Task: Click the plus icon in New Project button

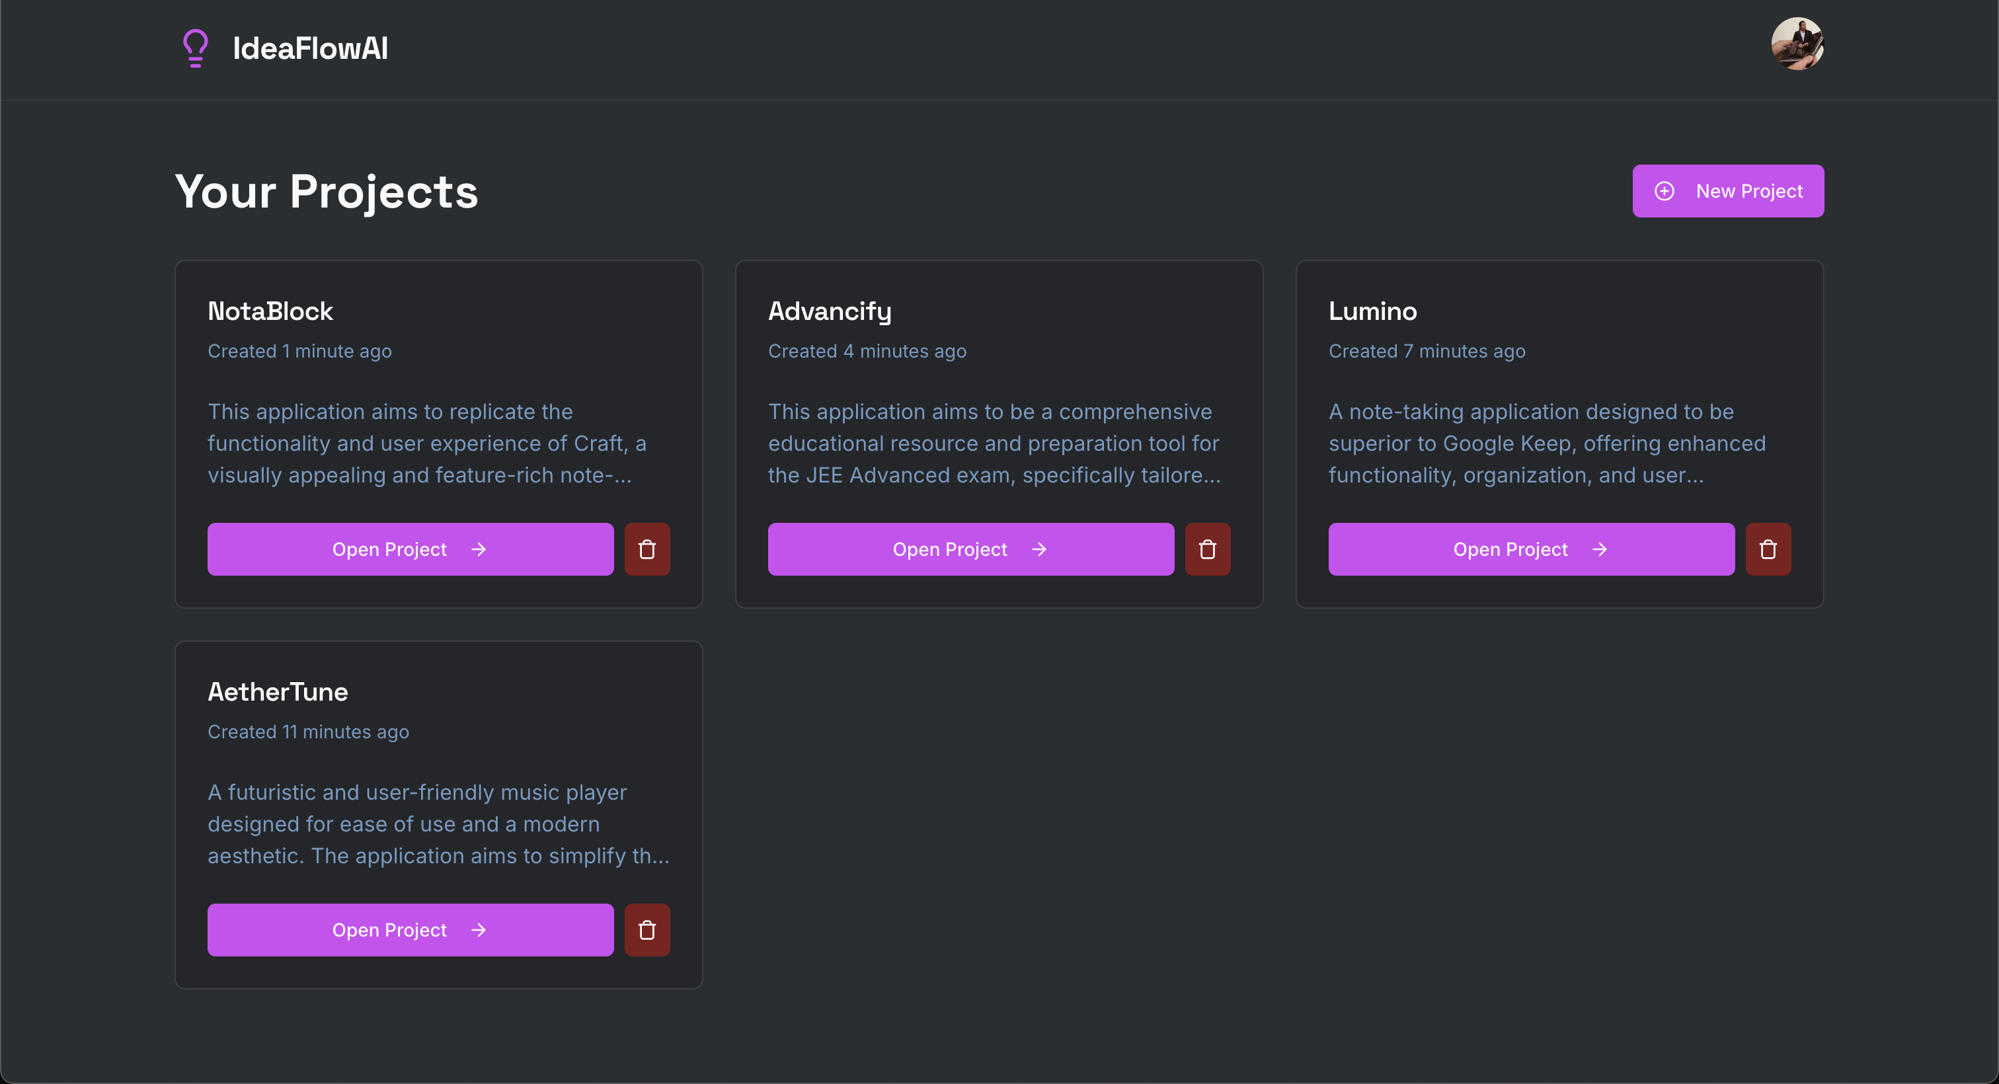Action: pyautogui.click(x=1665, y=191)
